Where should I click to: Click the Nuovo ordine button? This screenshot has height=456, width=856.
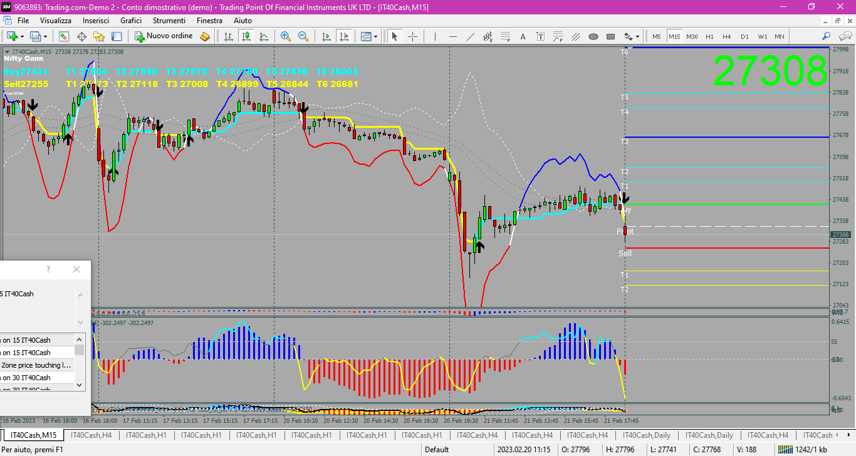coord(164,36)
